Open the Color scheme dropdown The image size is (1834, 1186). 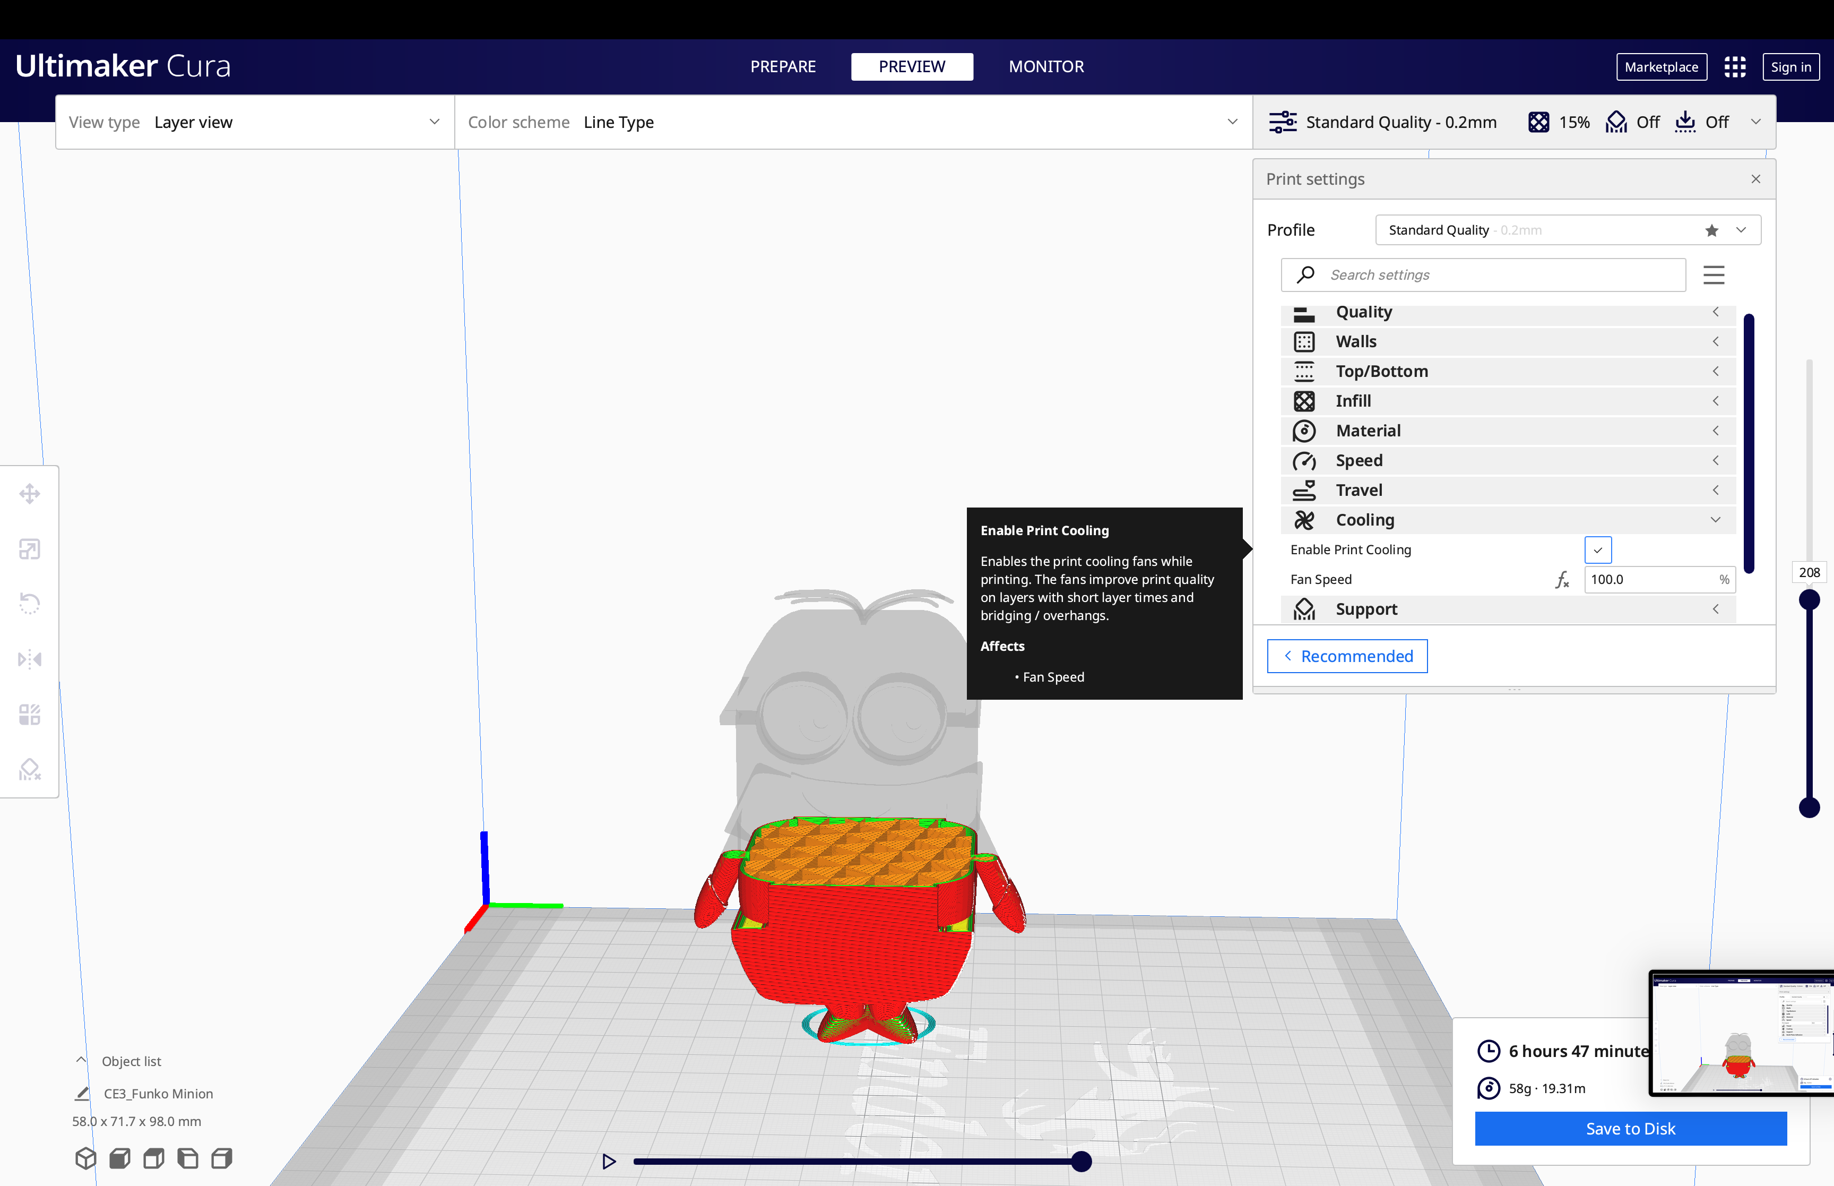click(x=853, y=122)
